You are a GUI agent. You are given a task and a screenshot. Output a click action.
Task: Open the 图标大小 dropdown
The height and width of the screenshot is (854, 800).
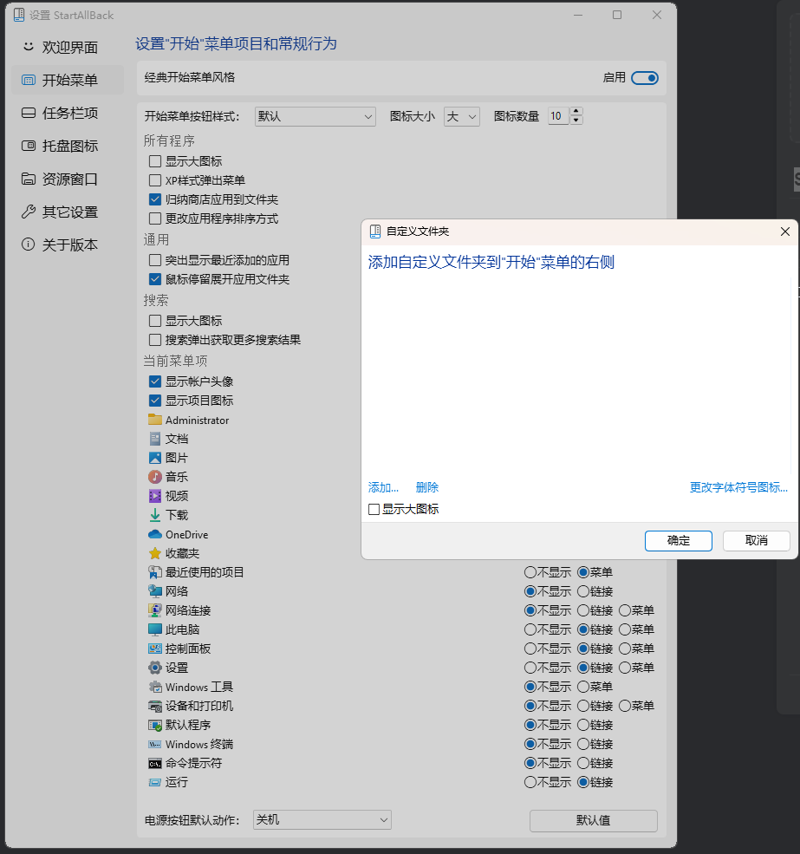point(462,116)
